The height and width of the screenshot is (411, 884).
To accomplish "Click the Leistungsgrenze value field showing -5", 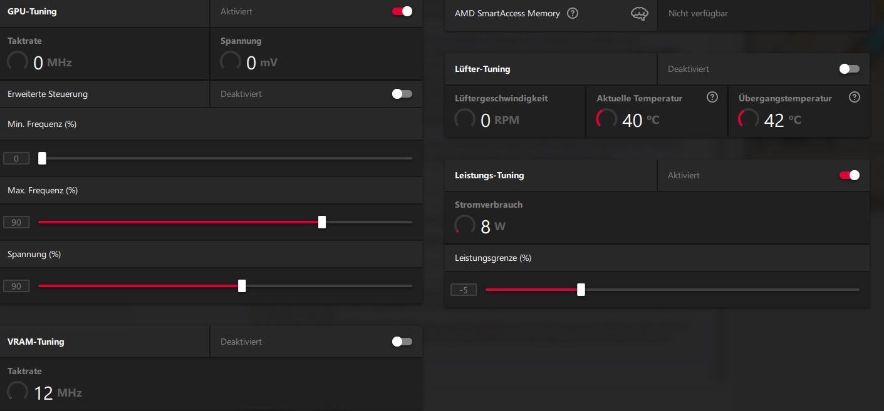I will (464, 290).
